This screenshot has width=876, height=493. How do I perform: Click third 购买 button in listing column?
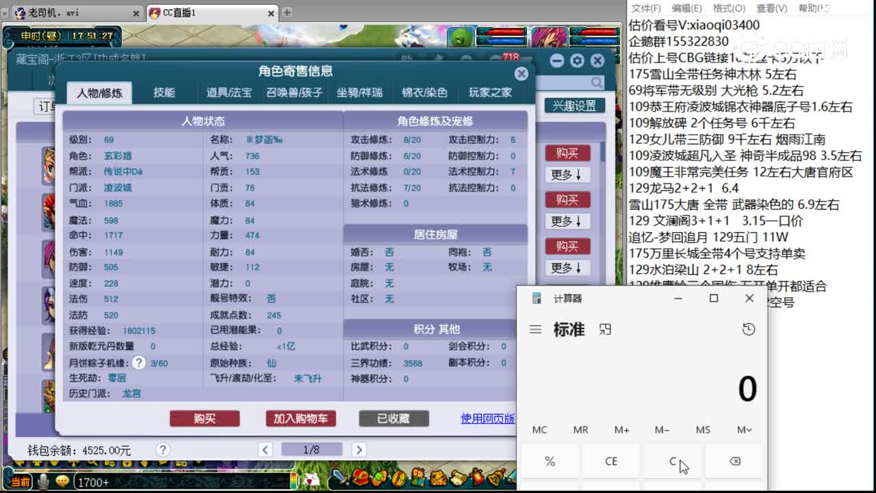pyautogui.click(x=567, y=246)
